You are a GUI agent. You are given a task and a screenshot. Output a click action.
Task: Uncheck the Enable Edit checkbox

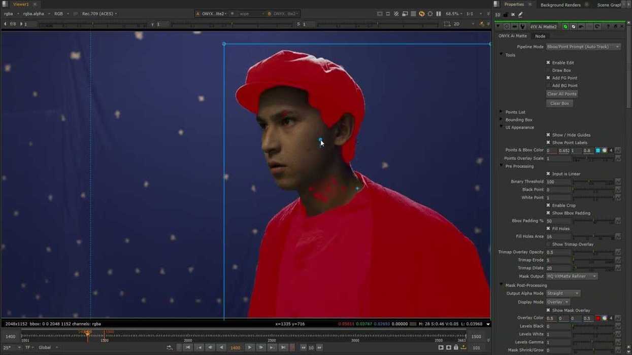point(548,63)
